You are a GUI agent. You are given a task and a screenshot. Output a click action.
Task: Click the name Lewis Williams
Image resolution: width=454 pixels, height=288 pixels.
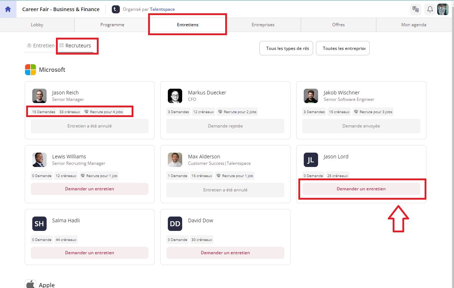(x=69, y=157)
